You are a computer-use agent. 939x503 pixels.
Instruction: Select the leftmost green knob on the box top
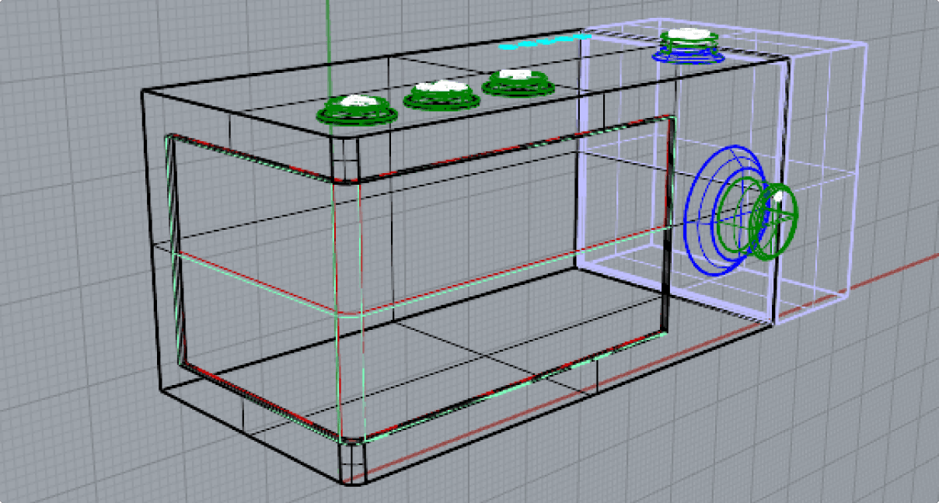click(357, 109)
